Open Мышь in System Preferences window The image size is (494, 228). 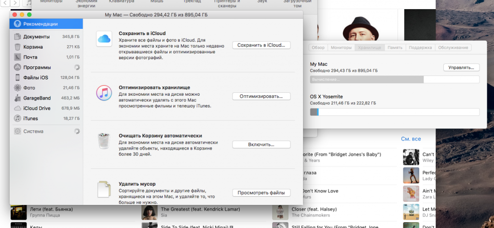point(157,1)
